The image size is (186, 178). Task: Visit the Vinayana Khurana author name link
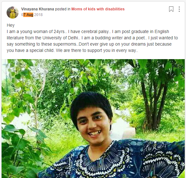[38, 9]
